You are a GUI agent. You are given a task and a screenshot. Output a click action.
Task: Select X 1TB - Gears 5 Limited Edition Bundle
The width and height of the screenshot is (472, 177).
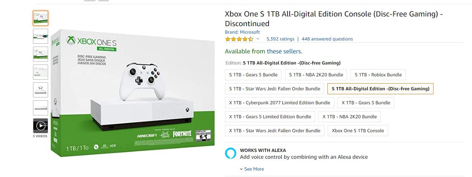point(270,117)
